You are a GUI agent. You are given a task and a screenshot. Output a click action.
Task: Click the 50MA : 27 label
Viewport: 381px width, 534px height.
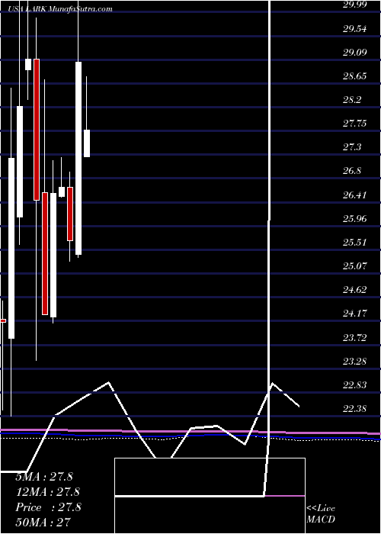click(44, 523)
